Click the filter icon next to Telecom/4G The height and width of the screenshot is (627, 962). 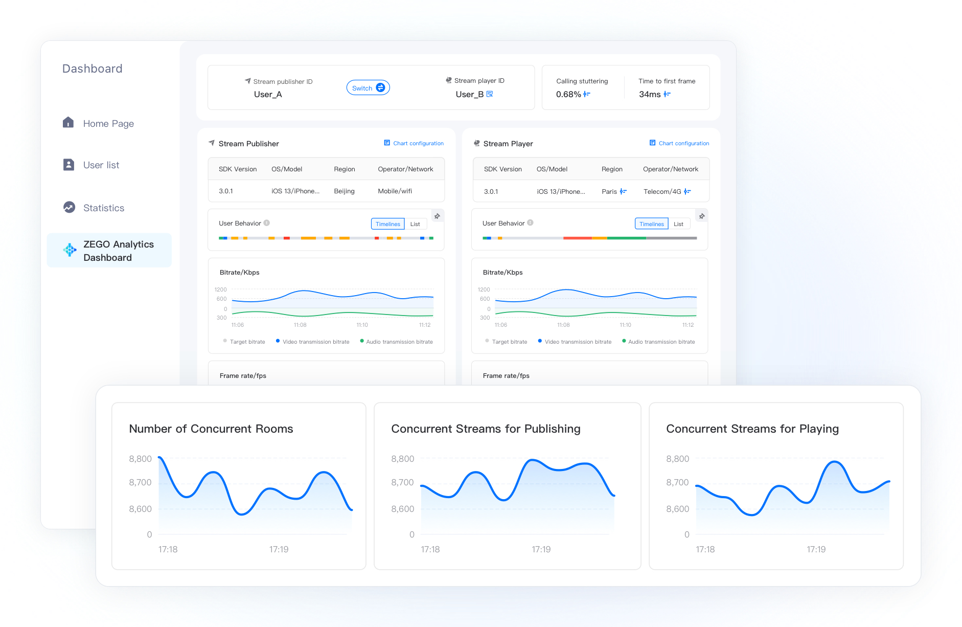pyautogui.click(x=688, y=191)
